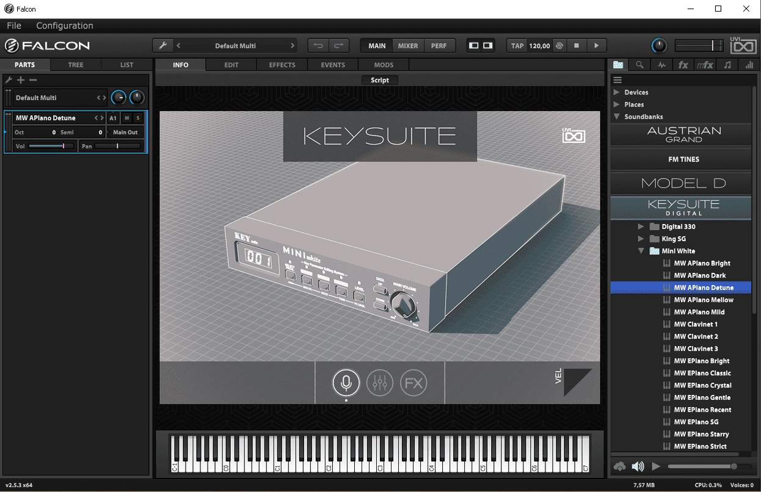Adjust the part Vol slider
The width and height of the screenshot is (761, 492).
(51, 146)
